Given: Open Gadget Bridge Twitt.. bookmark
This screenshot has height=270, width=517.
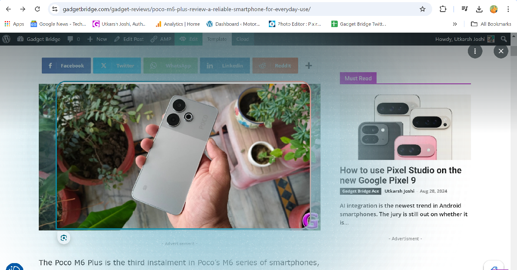Looking at the screenshot, I should point(358,24).
